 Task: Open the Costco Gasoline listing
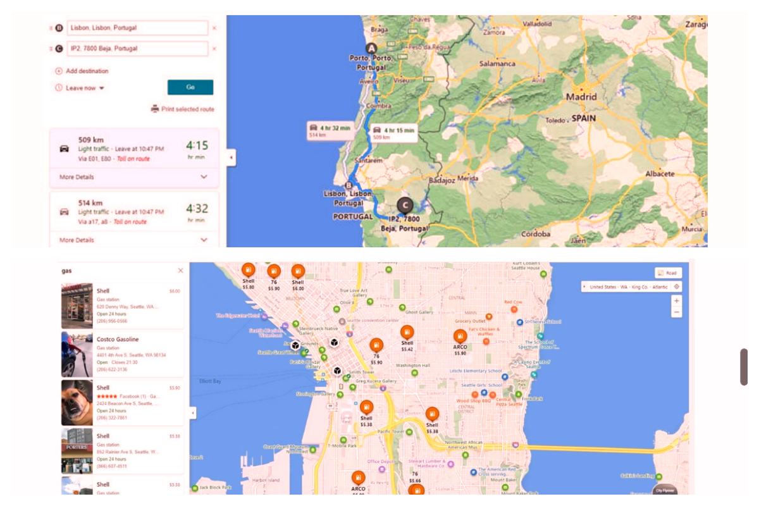(x=118, y=340)
